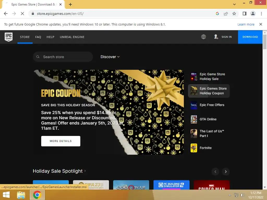
Task: Focus the Search store input field
Action: pyautogui.click(x=63, y=57)
